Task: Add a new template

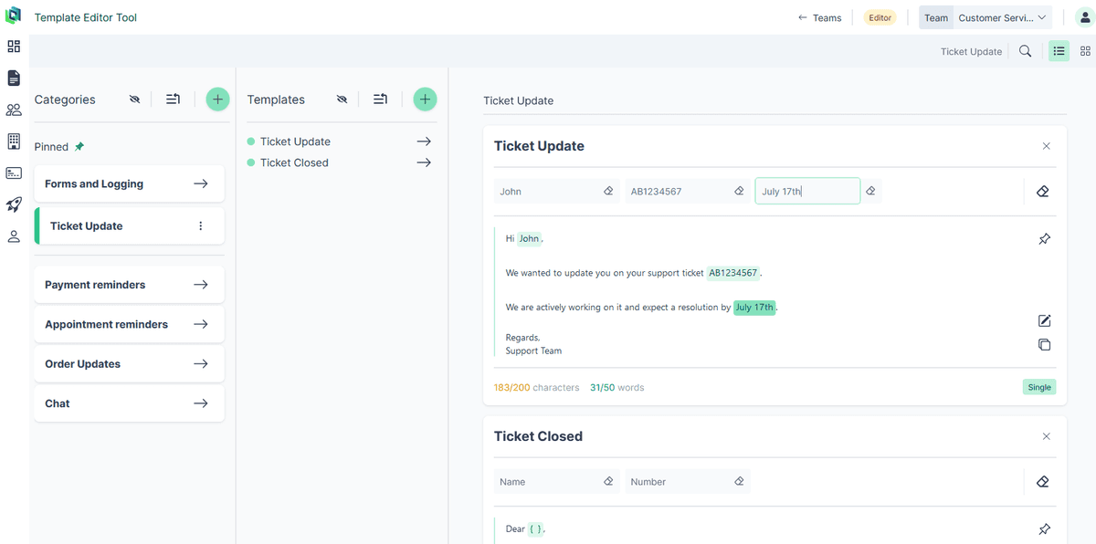Action: pyautogui.click(x=425, y=99)
